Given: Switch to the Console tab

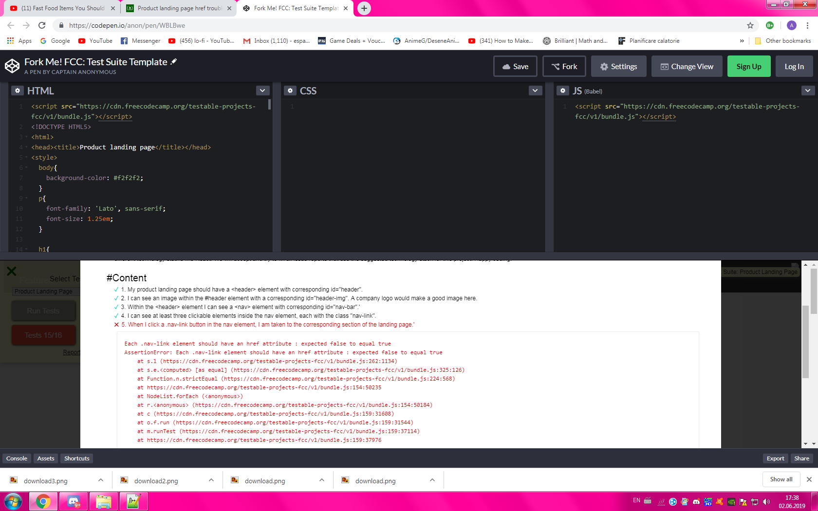Looking at the screenshot, I should tap(17, 458).
